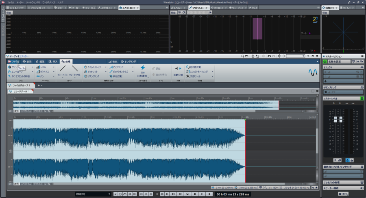Open the Loudness (ラウドネス) normalizer
Viewport: 366px width, 198px height.
pos(43,72)
